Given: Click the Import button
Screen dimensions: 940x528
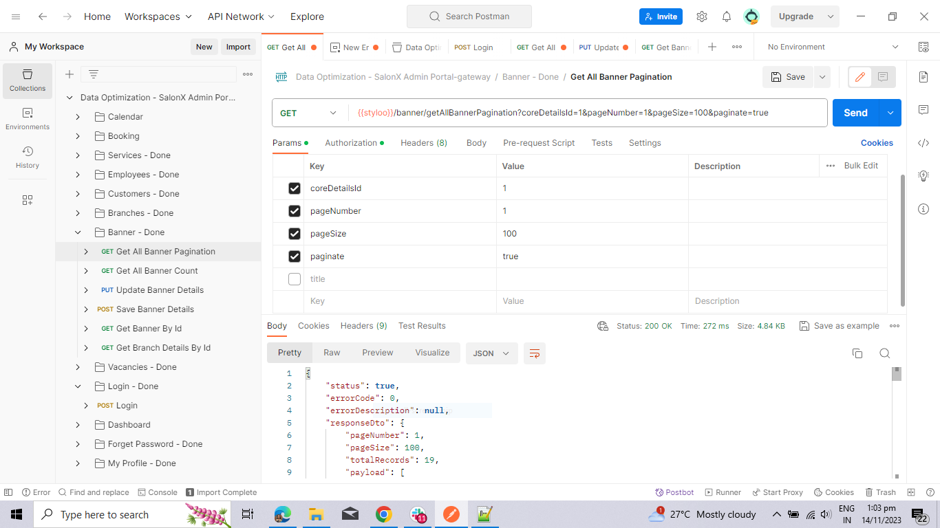Looking at the screenshot, I should 238,47.
